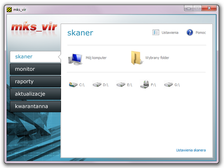The height and width of the screenshot is (168, 224).
Task: Select the G:\ drive icon
Action: (x=168, y=84)
